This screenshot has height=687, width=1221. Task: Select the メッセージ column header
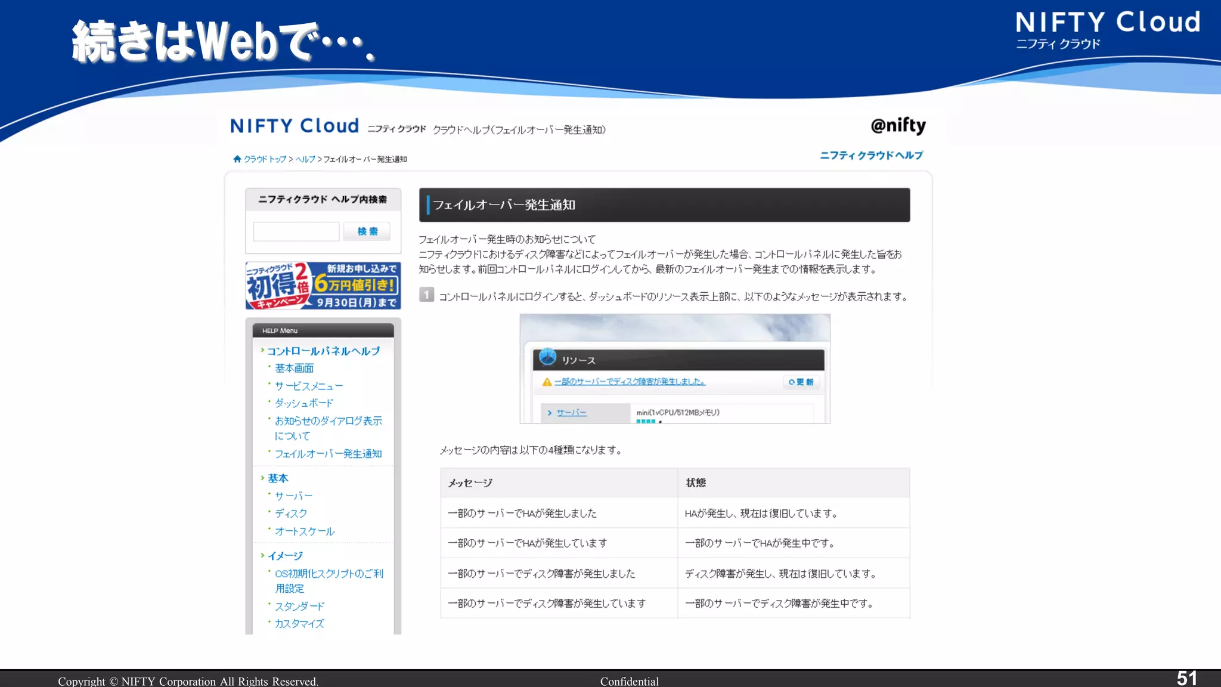coord(559,483)
